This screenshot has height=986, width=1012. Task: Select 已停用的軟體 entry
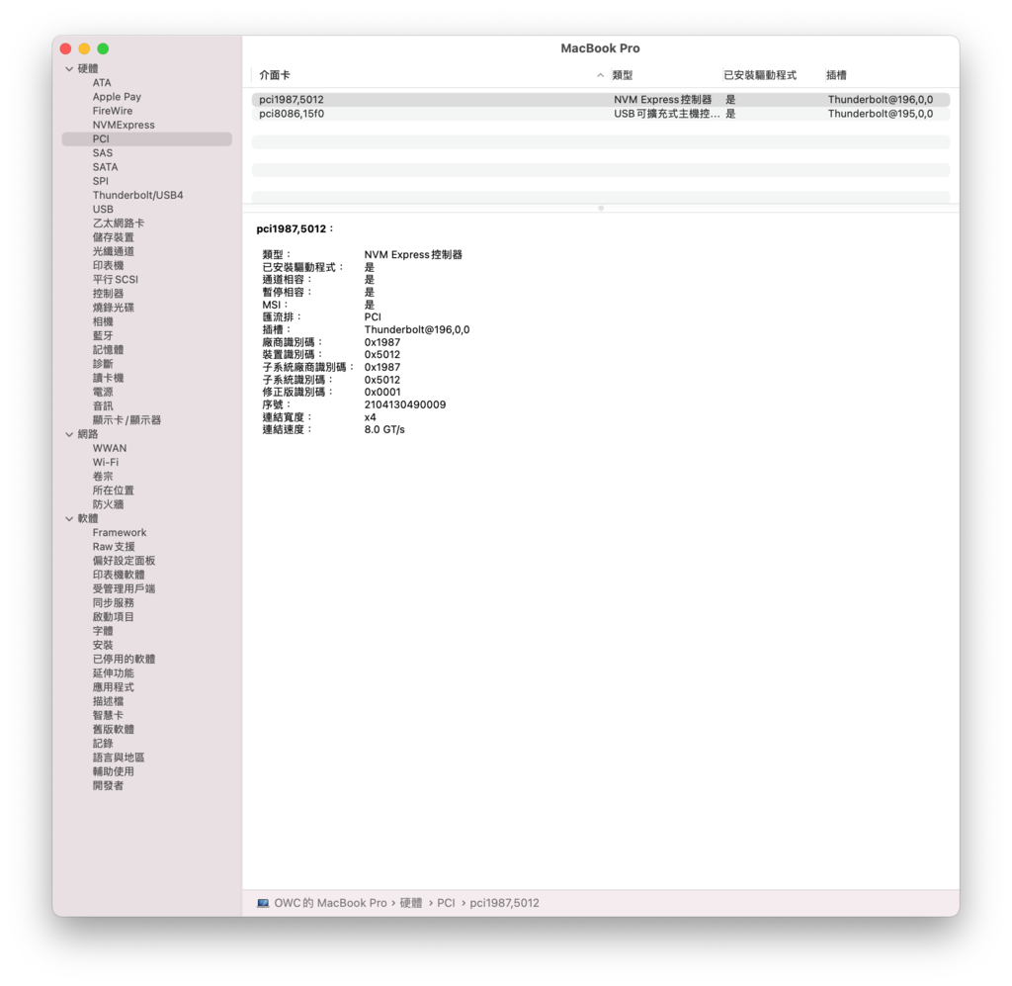coord(124,660)
